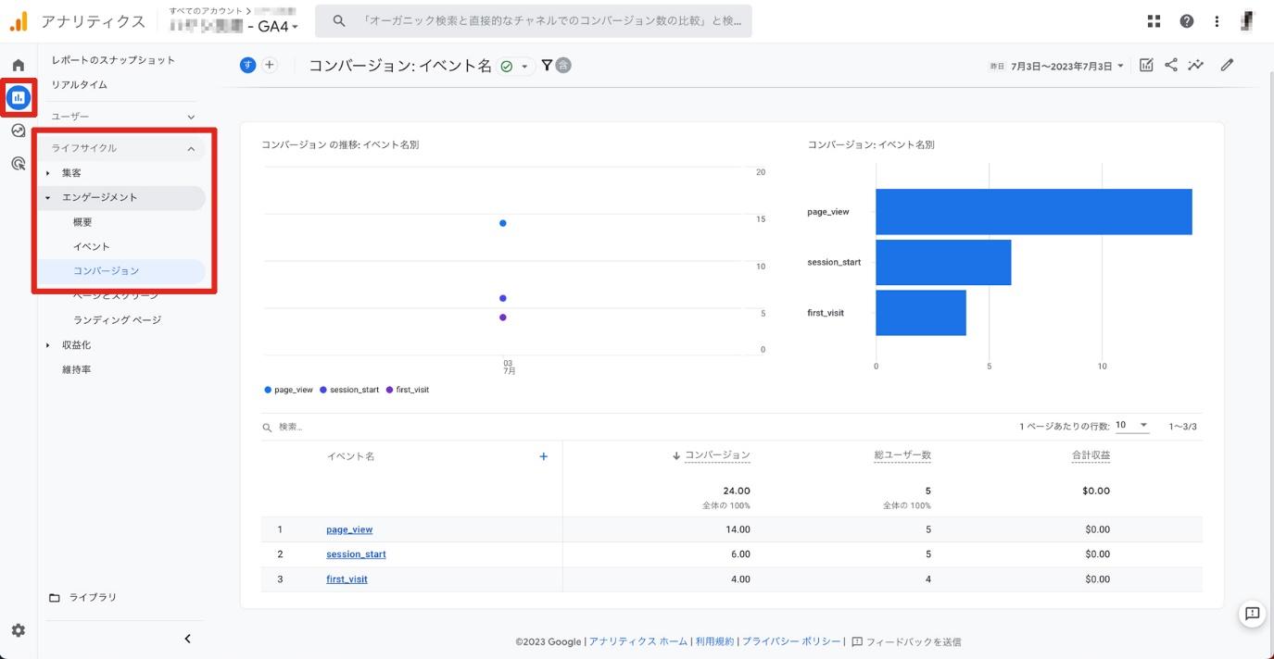The width and height of the screenshot is (1274, 659).
Task: Open the report title dropdown arrow
Action: [x=524, y=67]
